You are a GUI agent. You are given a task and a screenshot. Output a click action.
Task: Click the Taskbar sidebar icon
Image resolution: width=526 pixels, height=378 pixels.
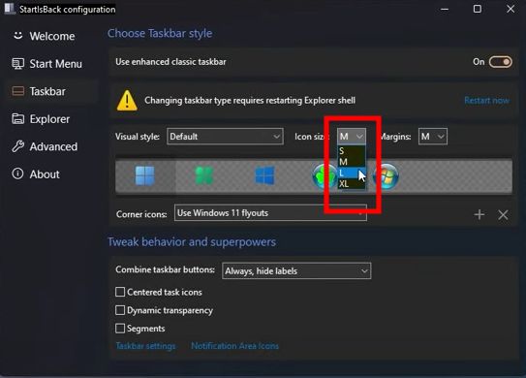(x=17, y=91)
